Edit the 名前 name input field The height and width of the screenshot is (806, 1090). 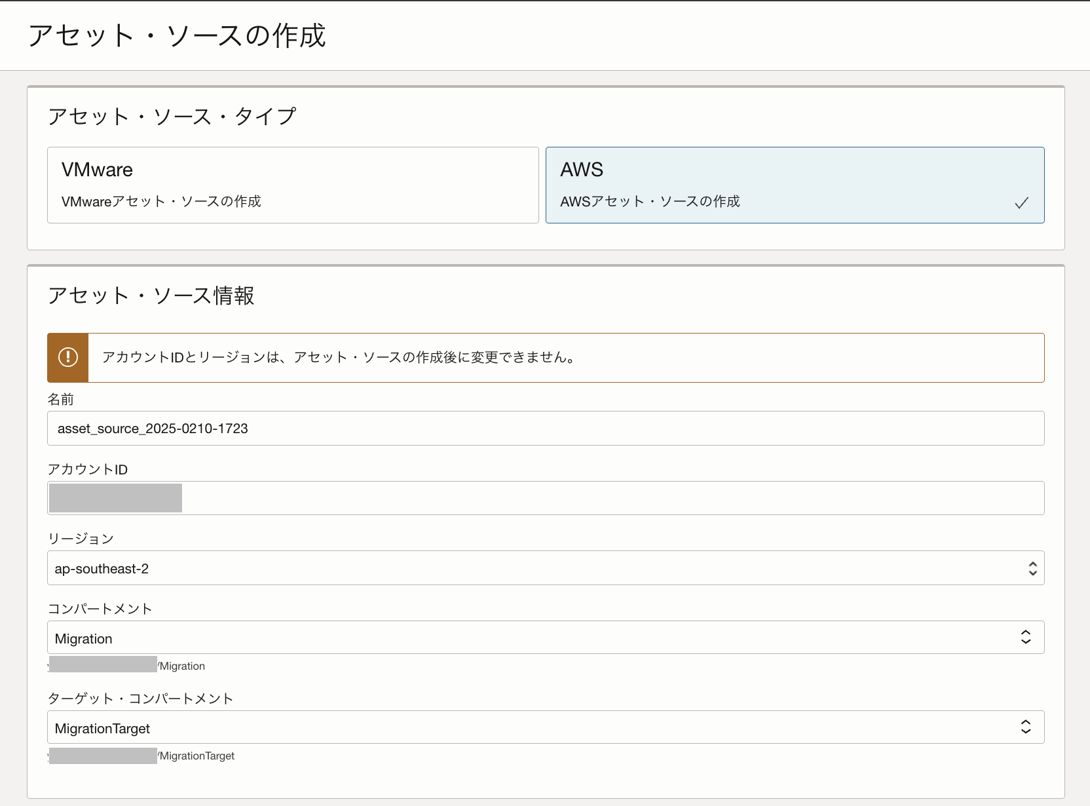click(546, 429)
